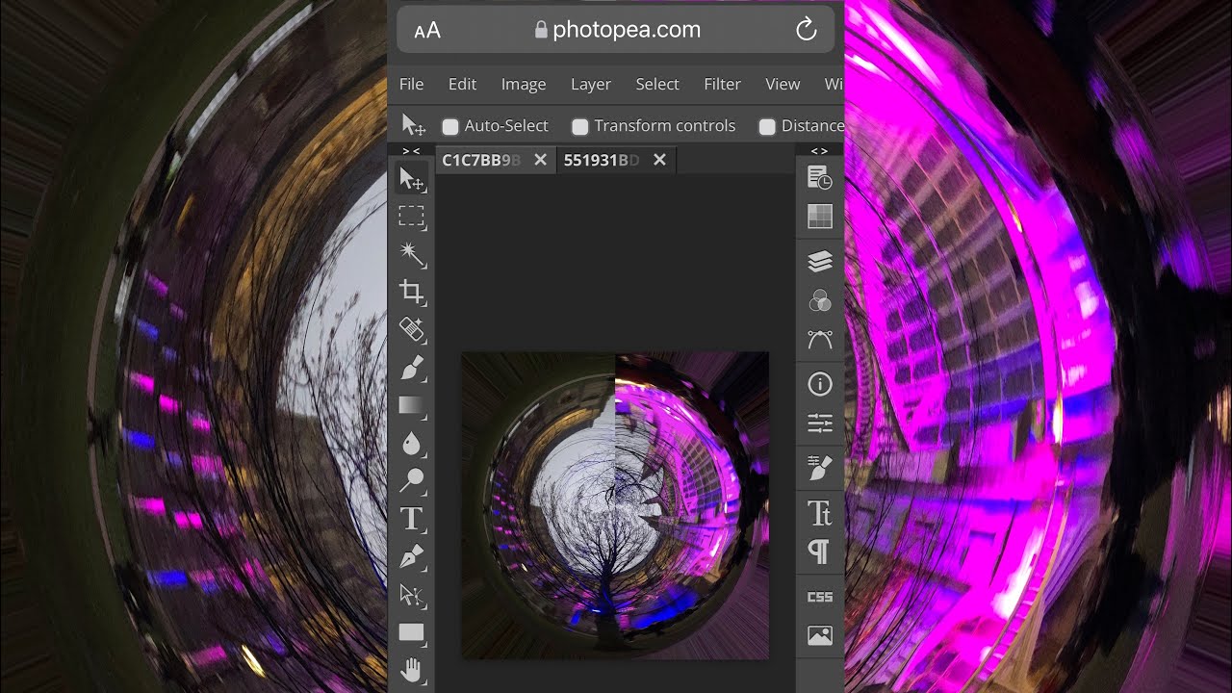Select the Dodge tool

tap(412, 480)
